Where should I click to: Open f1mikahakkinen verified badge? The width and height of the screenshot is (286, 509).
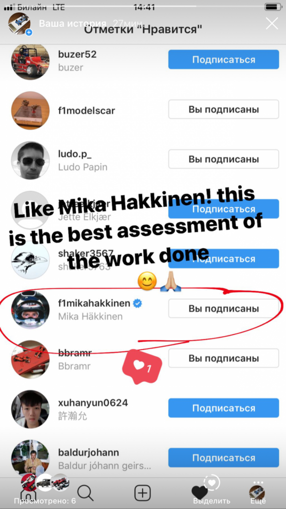pos(138,304)
